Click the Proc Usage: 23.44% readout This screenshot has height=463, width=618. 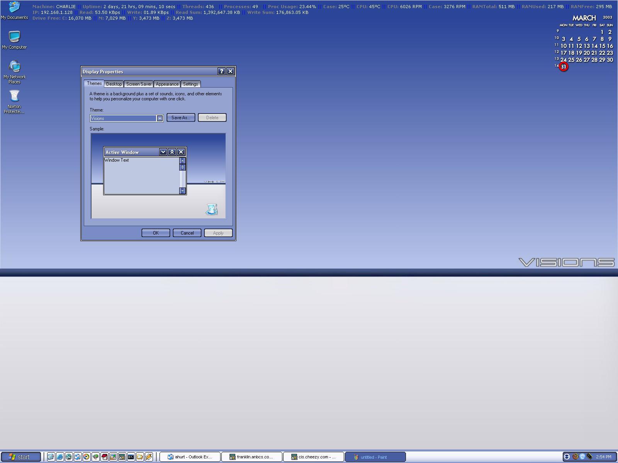pos(292,7)
